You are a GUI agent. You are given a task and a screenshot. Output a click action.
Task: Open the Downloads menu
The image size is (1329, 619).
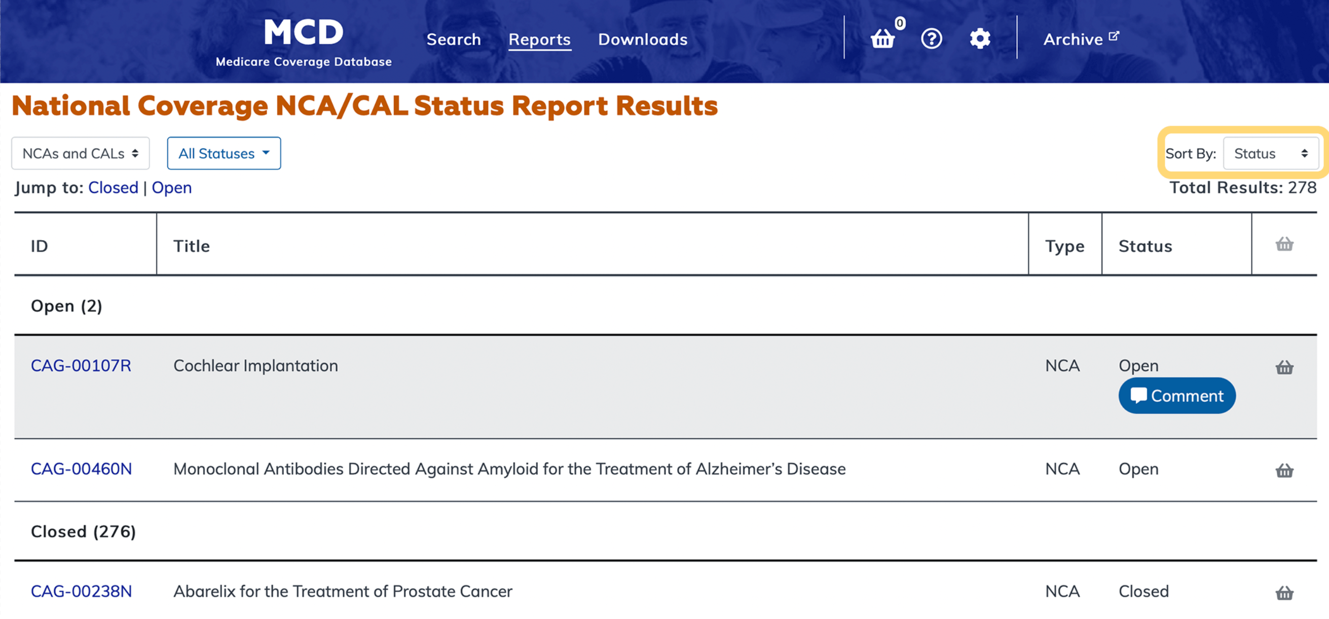pos(642,39)
